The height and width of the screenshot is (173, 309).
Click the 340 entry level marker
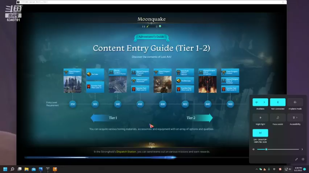[x=118, y=104]
